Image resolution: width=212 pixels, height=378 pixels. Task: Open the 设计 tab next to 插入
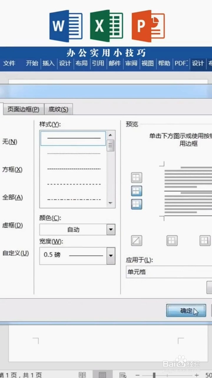[x=65, y=63]
